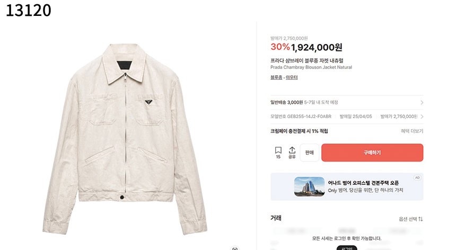Open the 블루종 category link
Image resolution: width=456 pixels, height=250 pixels.
(276, 77)
